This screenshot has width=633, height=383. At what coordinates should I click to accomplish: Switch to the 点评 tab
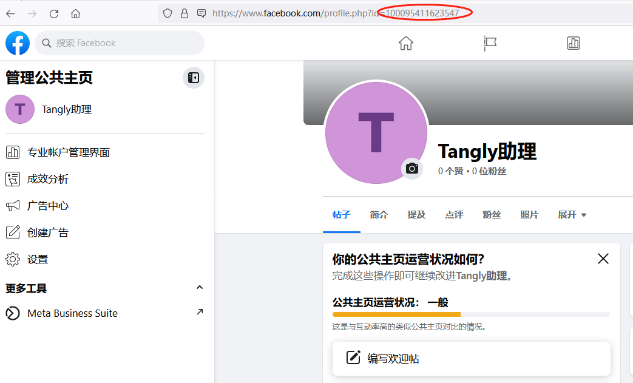[454, 215]
